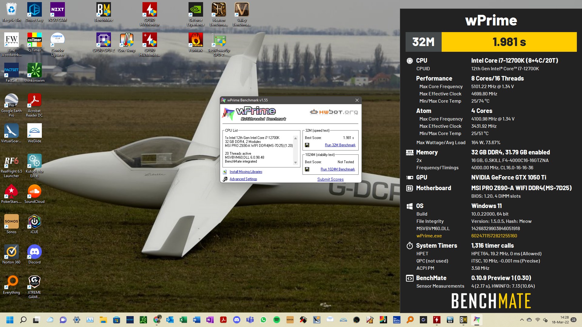
Task: Click the Run 1024M Benchmark link
Action: [338, 169]
